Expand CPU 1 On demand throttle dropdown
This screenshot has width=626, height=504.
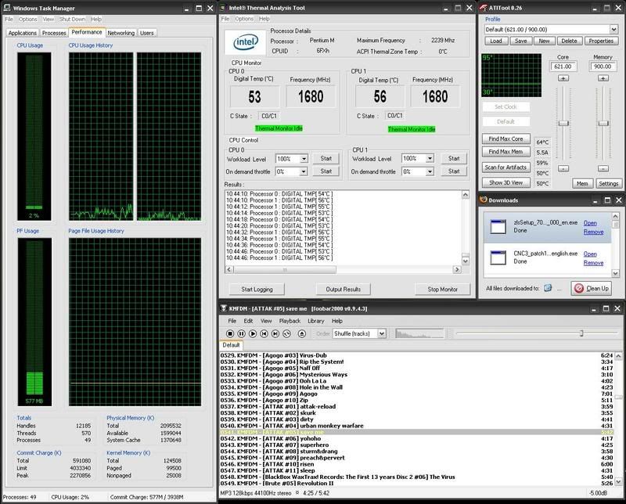point(430,171)
